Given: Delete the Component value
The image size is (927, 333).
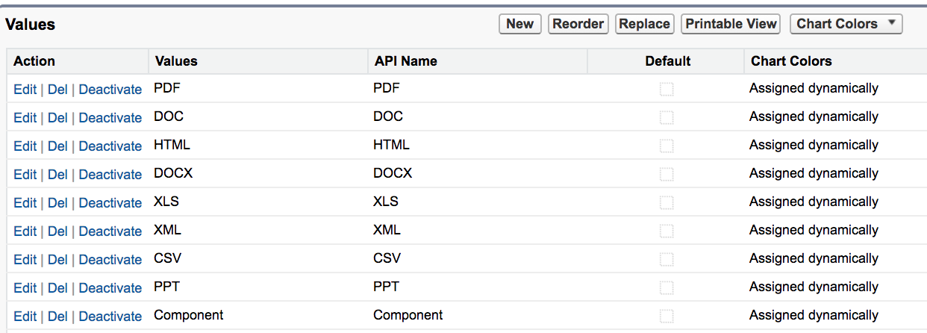Looking at the screenshot, I should (x=57, y=317).
